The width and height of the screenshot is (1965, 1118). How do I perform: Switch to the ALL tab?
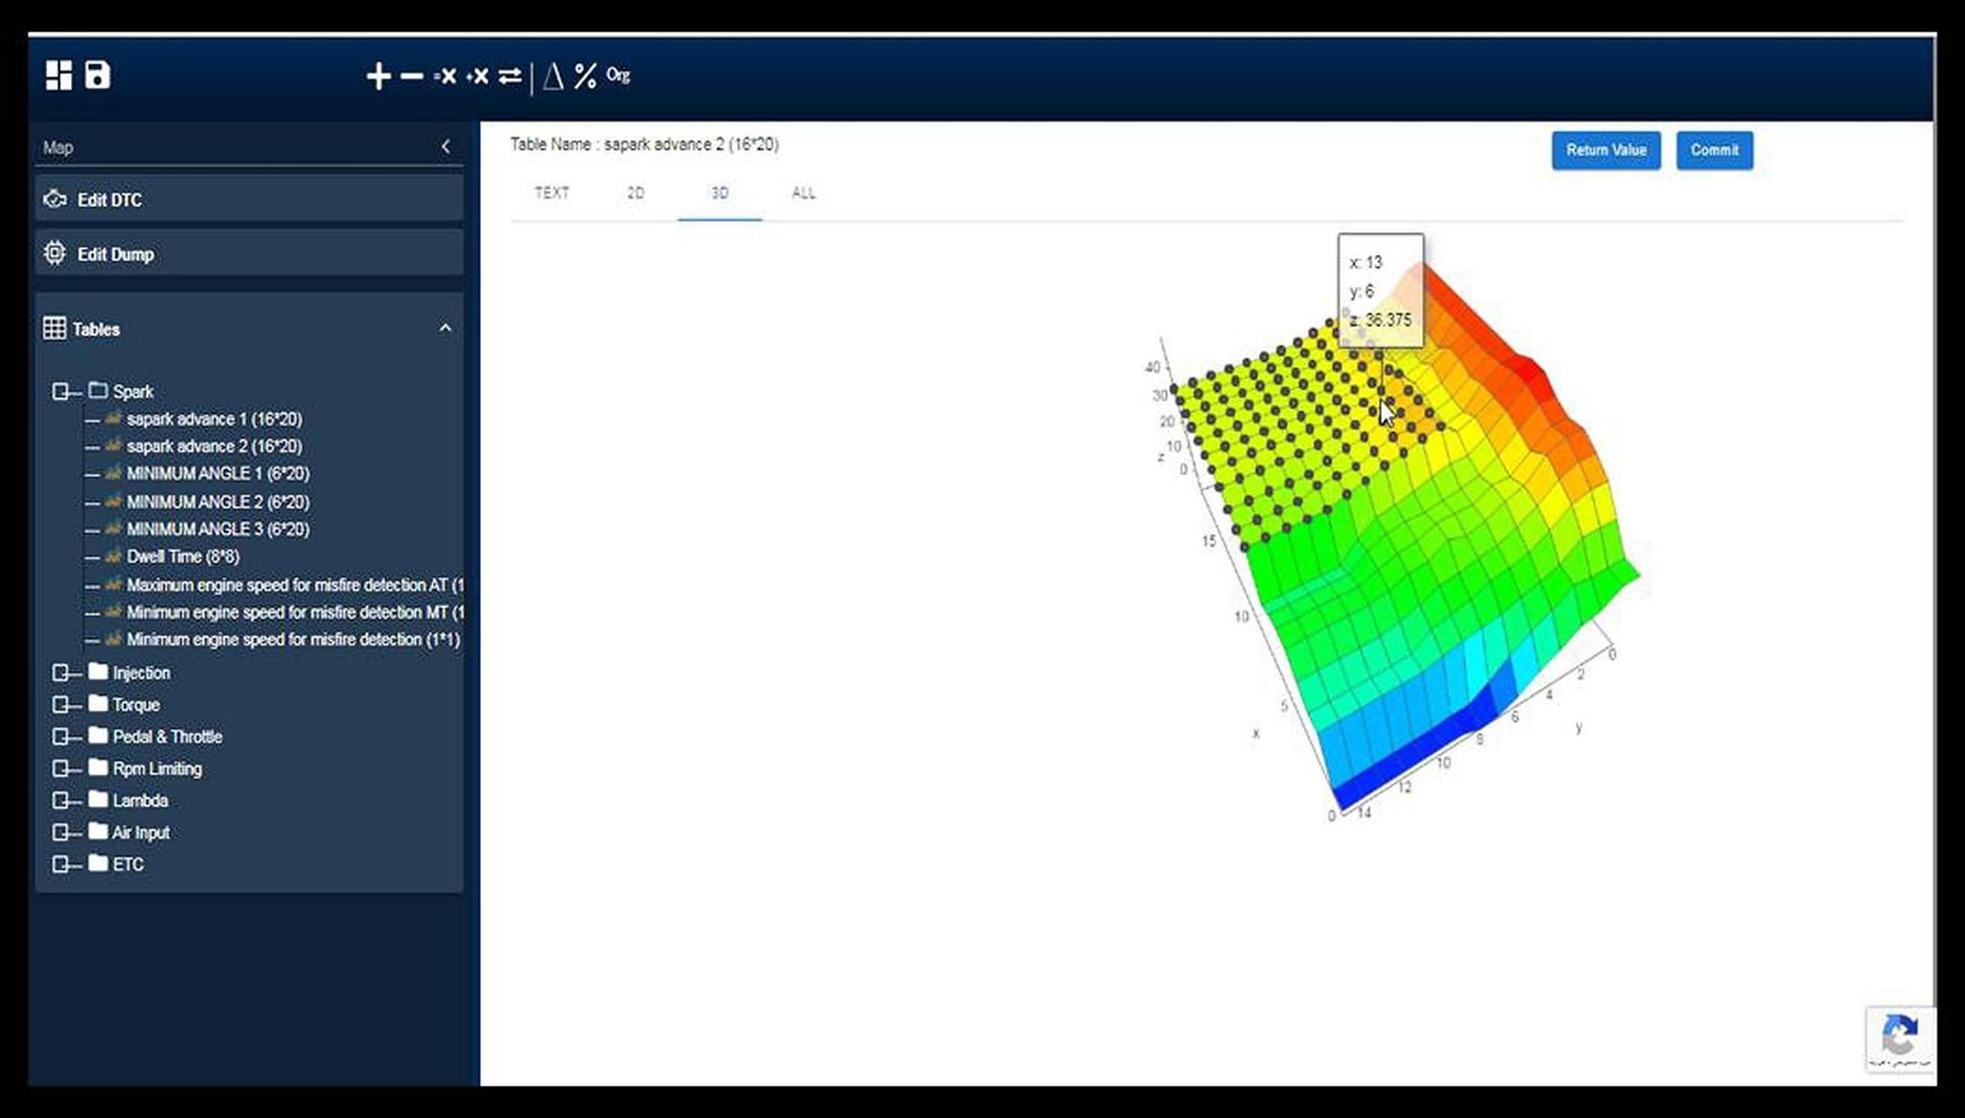(x=804, y=193)
